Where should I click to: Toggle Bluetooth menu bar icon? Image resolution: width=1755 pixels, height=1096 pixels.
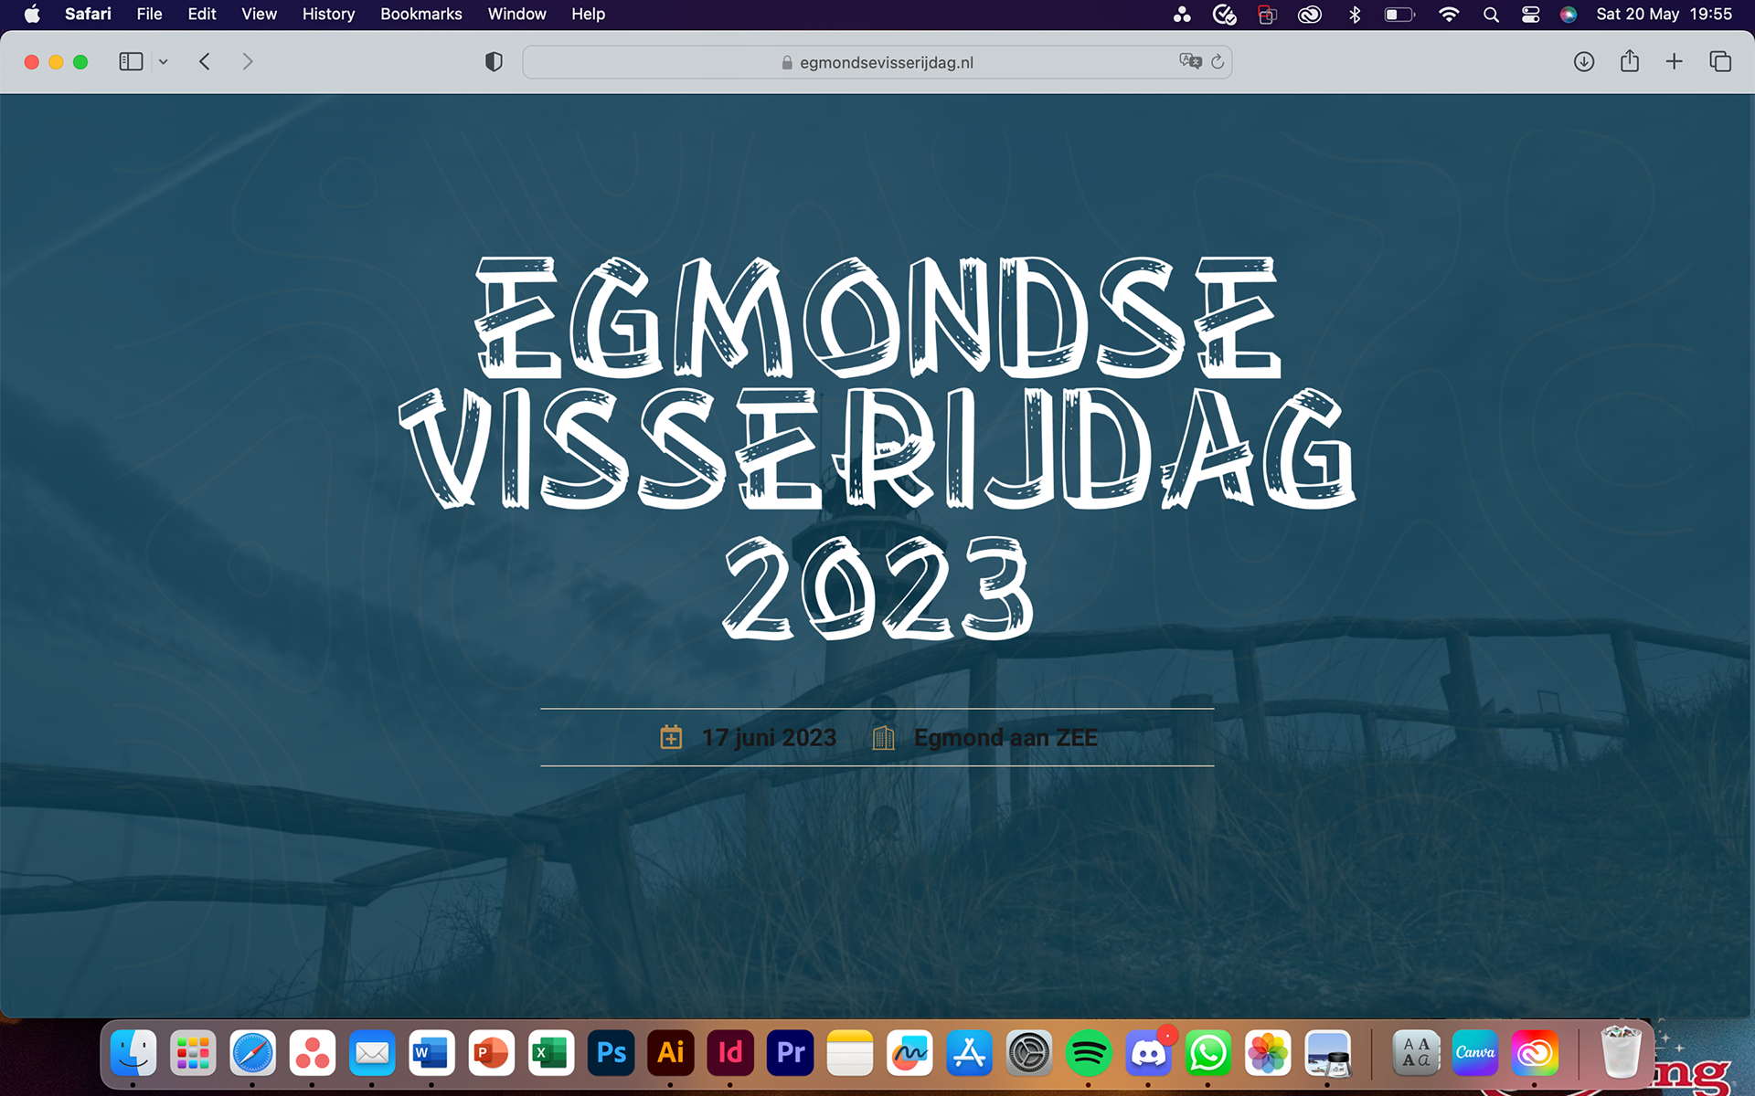pos(1355,14)
